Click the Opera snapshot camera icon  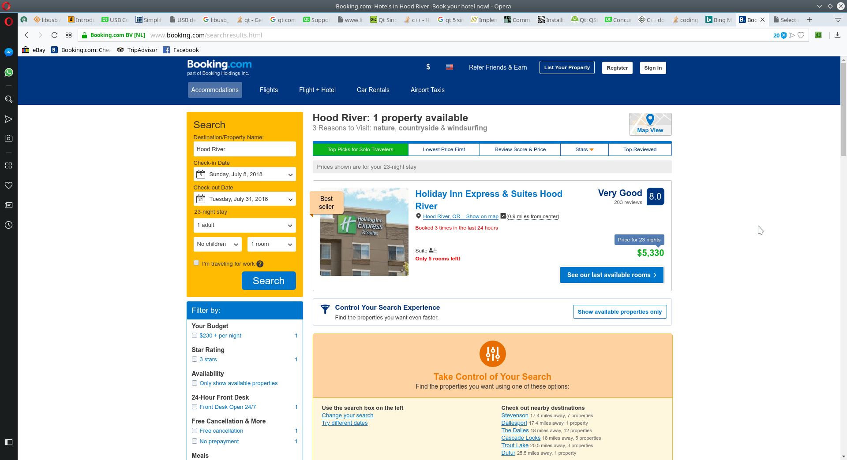click(8, 138)
